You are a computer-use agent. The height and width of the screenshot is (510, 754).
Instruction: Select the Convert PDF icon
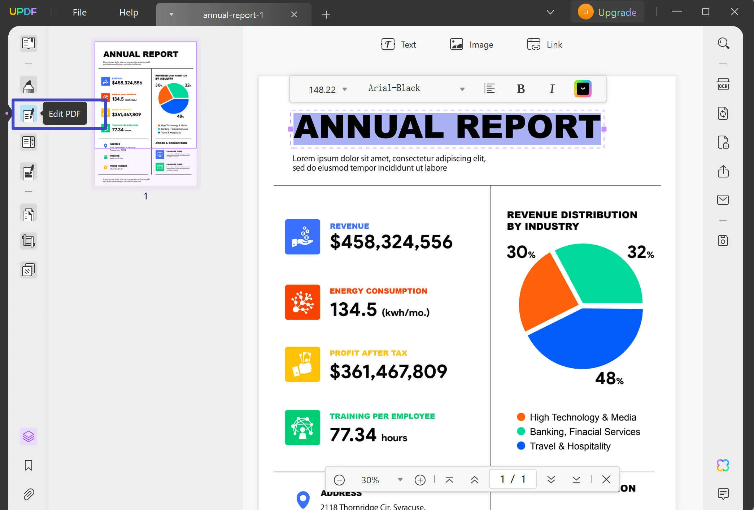coord(723,113)
